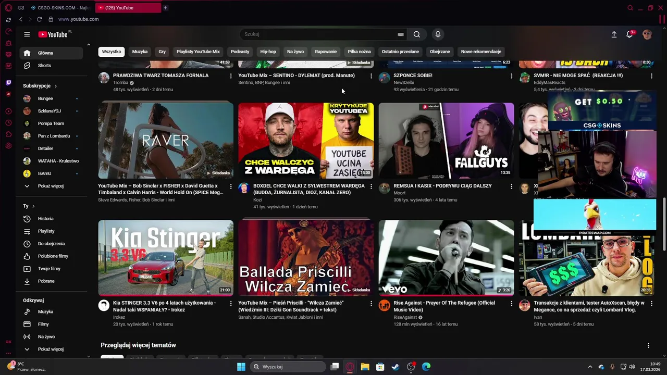The height and width of the screenshot is (375, 667).
Task: Toggle YouTube hamburger guide menu
Action: 27,34
